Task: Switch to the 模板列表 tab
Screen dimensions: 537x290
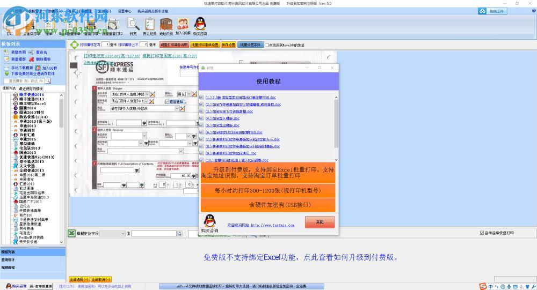Action: coord(9,88)
